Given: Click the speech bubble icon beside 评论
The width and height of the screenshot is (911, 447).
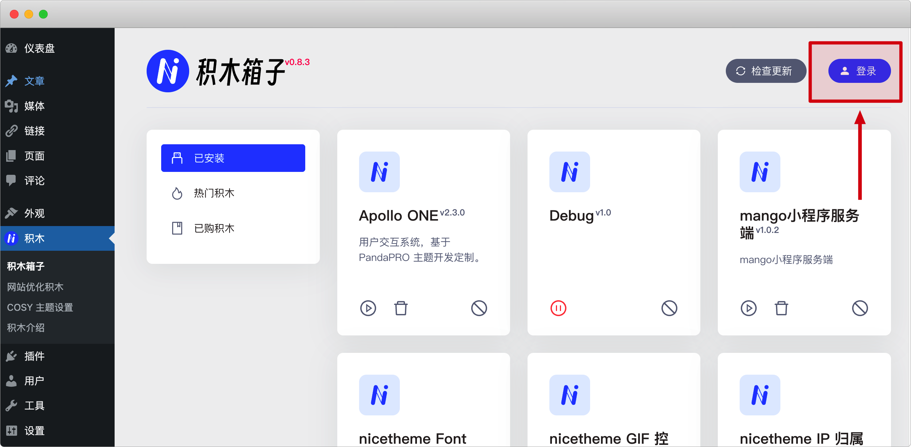Looking at the screenshot, I should [x=11, y=181].
